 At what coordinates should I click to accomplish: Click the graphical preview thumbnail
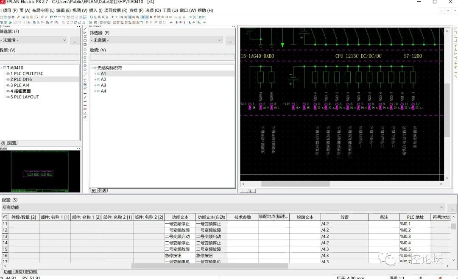point(40,171)
